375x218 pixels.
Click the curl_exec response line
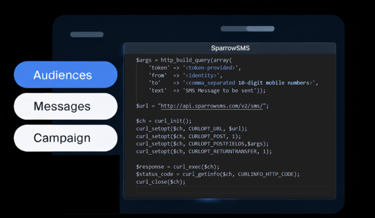[178, 167]
